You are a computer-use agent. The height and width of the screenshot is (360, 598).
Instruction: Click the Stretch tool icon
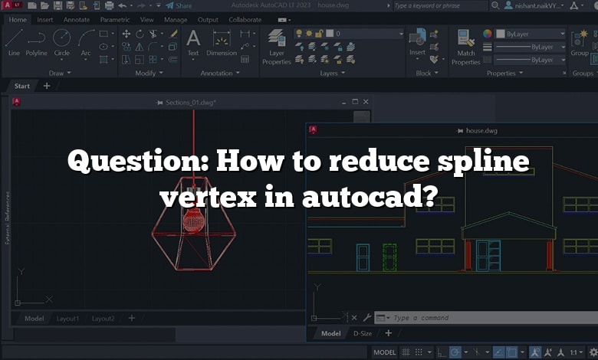[x=127, y=60]
